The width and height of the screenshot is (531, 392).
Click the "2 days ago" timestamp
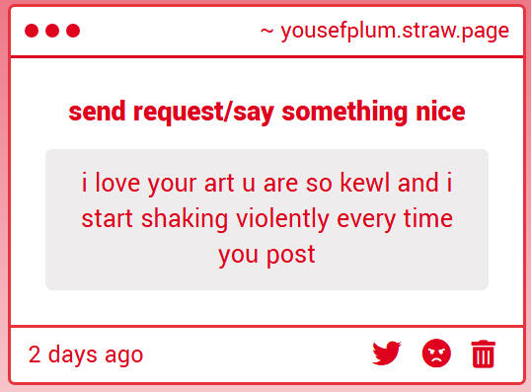pos(86,355)
